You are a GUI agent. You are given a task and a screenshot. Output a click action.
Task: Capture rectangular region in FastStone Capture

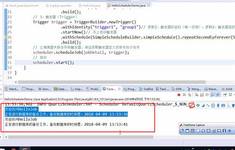coord(198,131)
